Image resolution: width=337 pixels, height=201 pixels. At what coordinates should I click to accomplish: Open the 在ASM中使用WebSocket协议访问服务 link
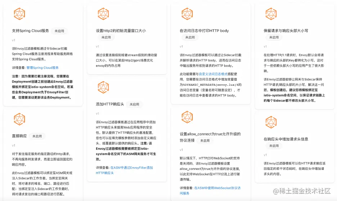(x=210, y=191)
